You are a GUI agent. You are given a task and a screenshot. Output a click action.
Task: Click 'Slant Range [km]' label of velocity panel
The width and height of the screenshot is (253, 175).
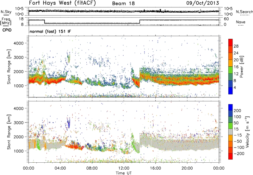(x=9, y=132)
